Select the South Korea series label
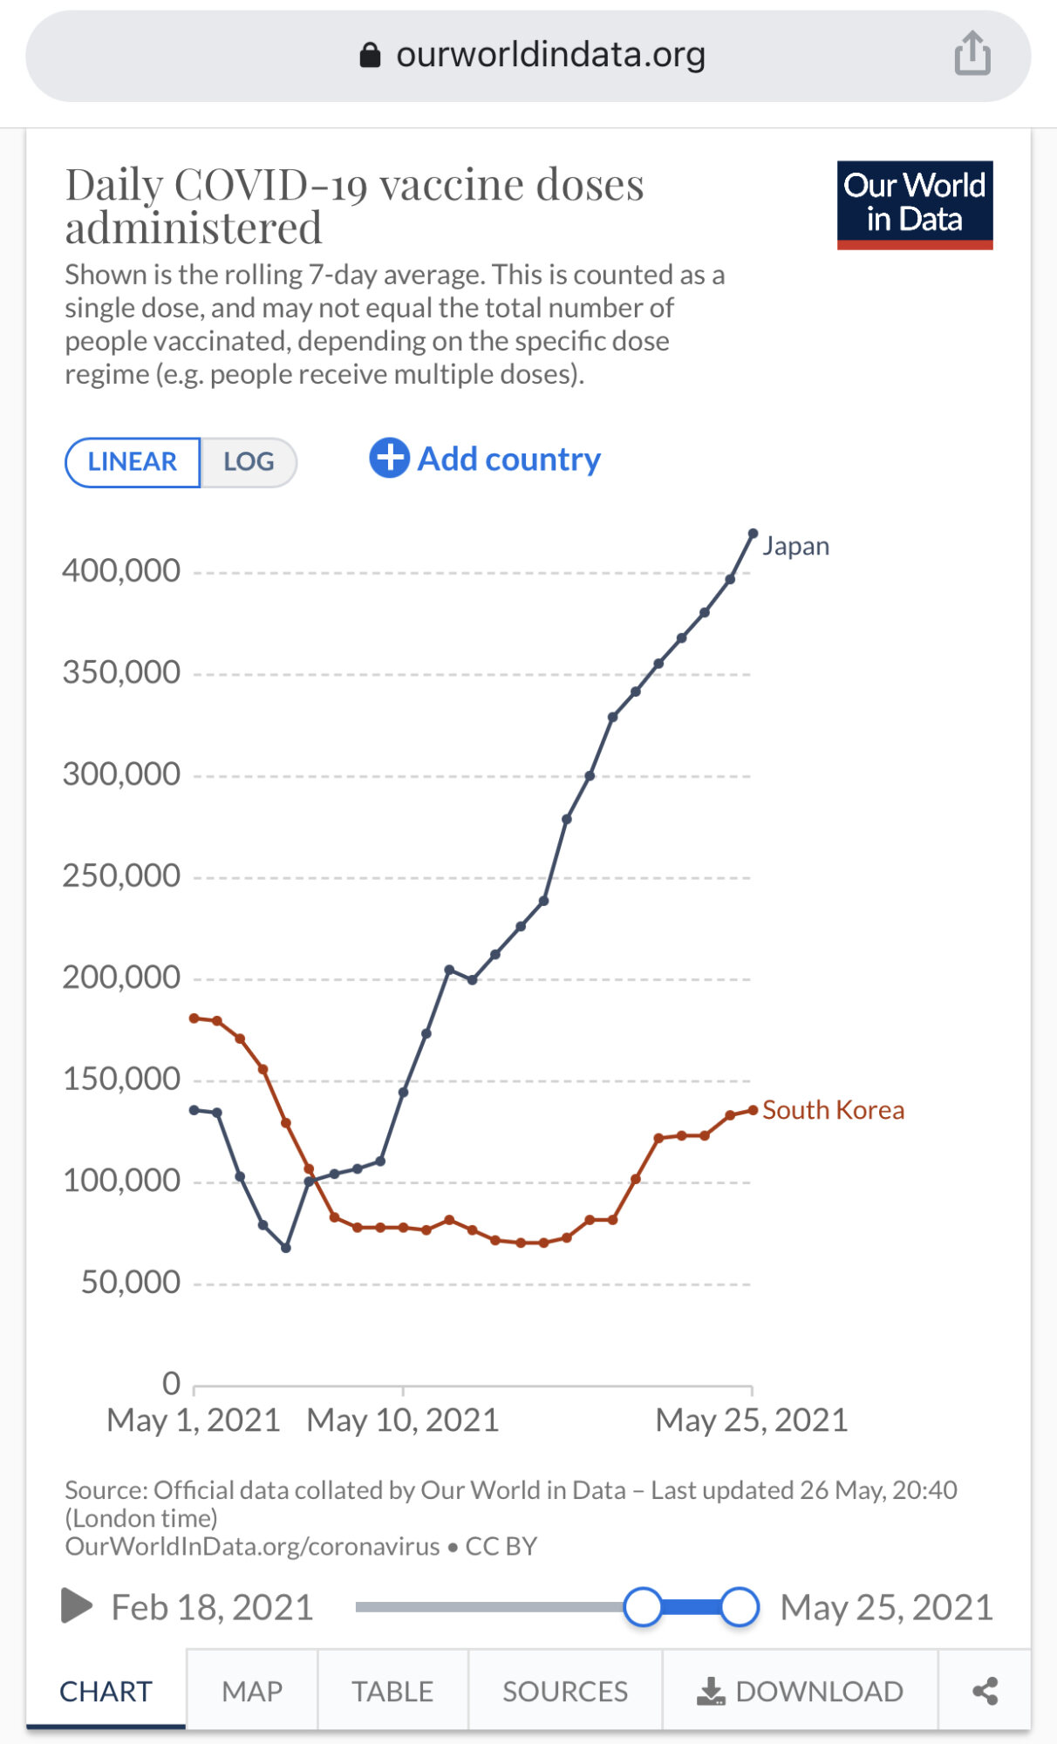Screen dimensions: 1057x1744 point(833,1110)
